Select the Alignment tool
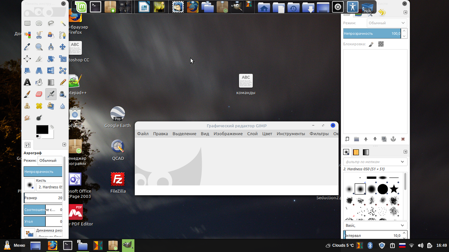This screenshot has height=252, width=449. (27, 59)
